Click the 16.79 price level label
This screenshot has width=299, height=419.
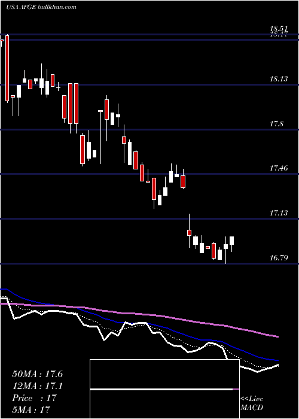tap(279, 258)
